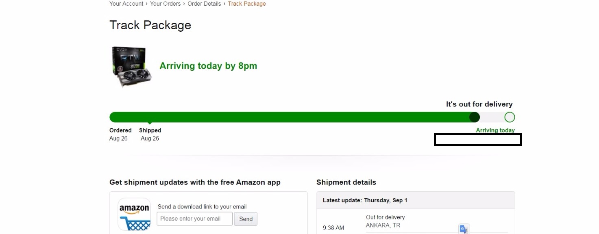This screenshot has width=599, height=234.
Task: Click the 'Arriving today by 8pm' heading
Action: tap(208, 66)
